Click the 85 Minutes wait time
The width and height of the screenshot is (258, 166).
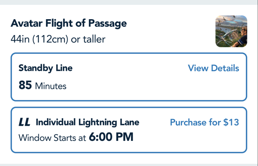point(42,86)
